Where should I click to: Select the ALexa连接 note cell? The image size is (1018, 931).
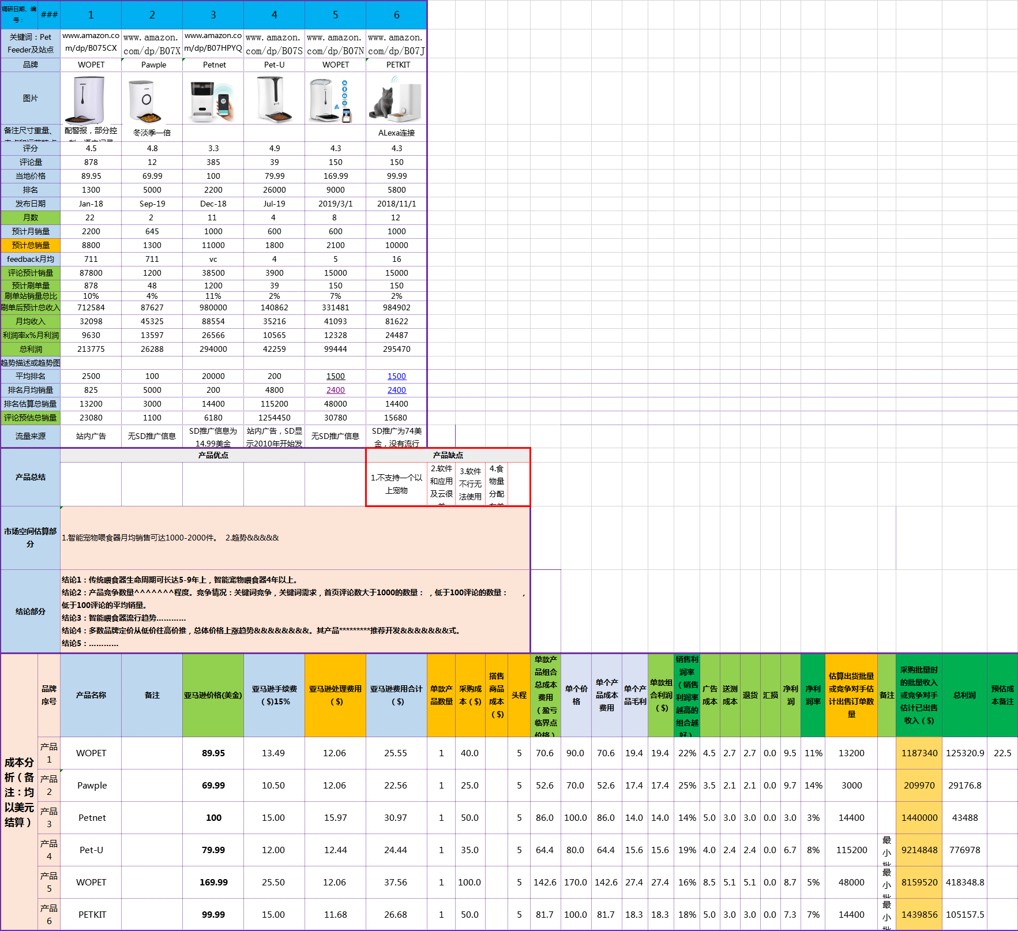[397, 133]
